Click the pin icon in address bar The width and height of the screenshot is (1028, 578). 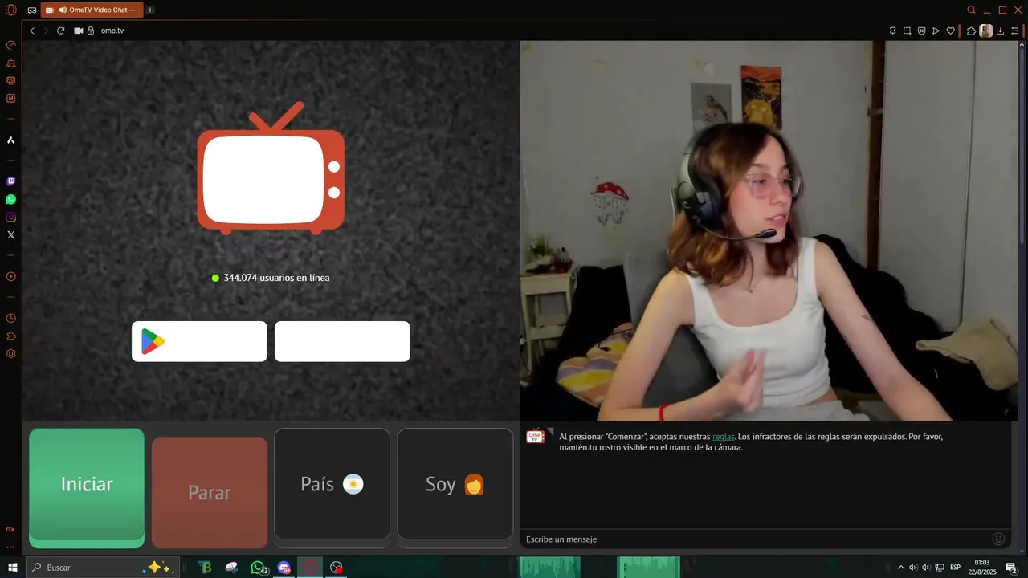coord(892,31)
